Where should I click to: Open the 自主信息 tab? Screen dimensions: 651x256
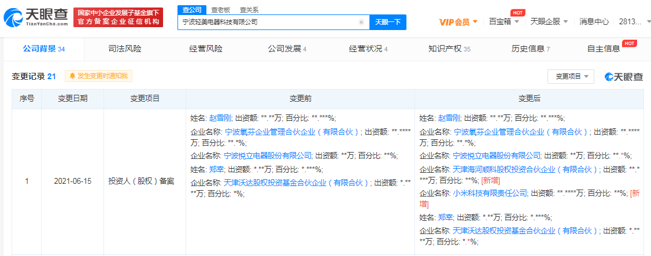pyautogui.click(x=603, y=49)
